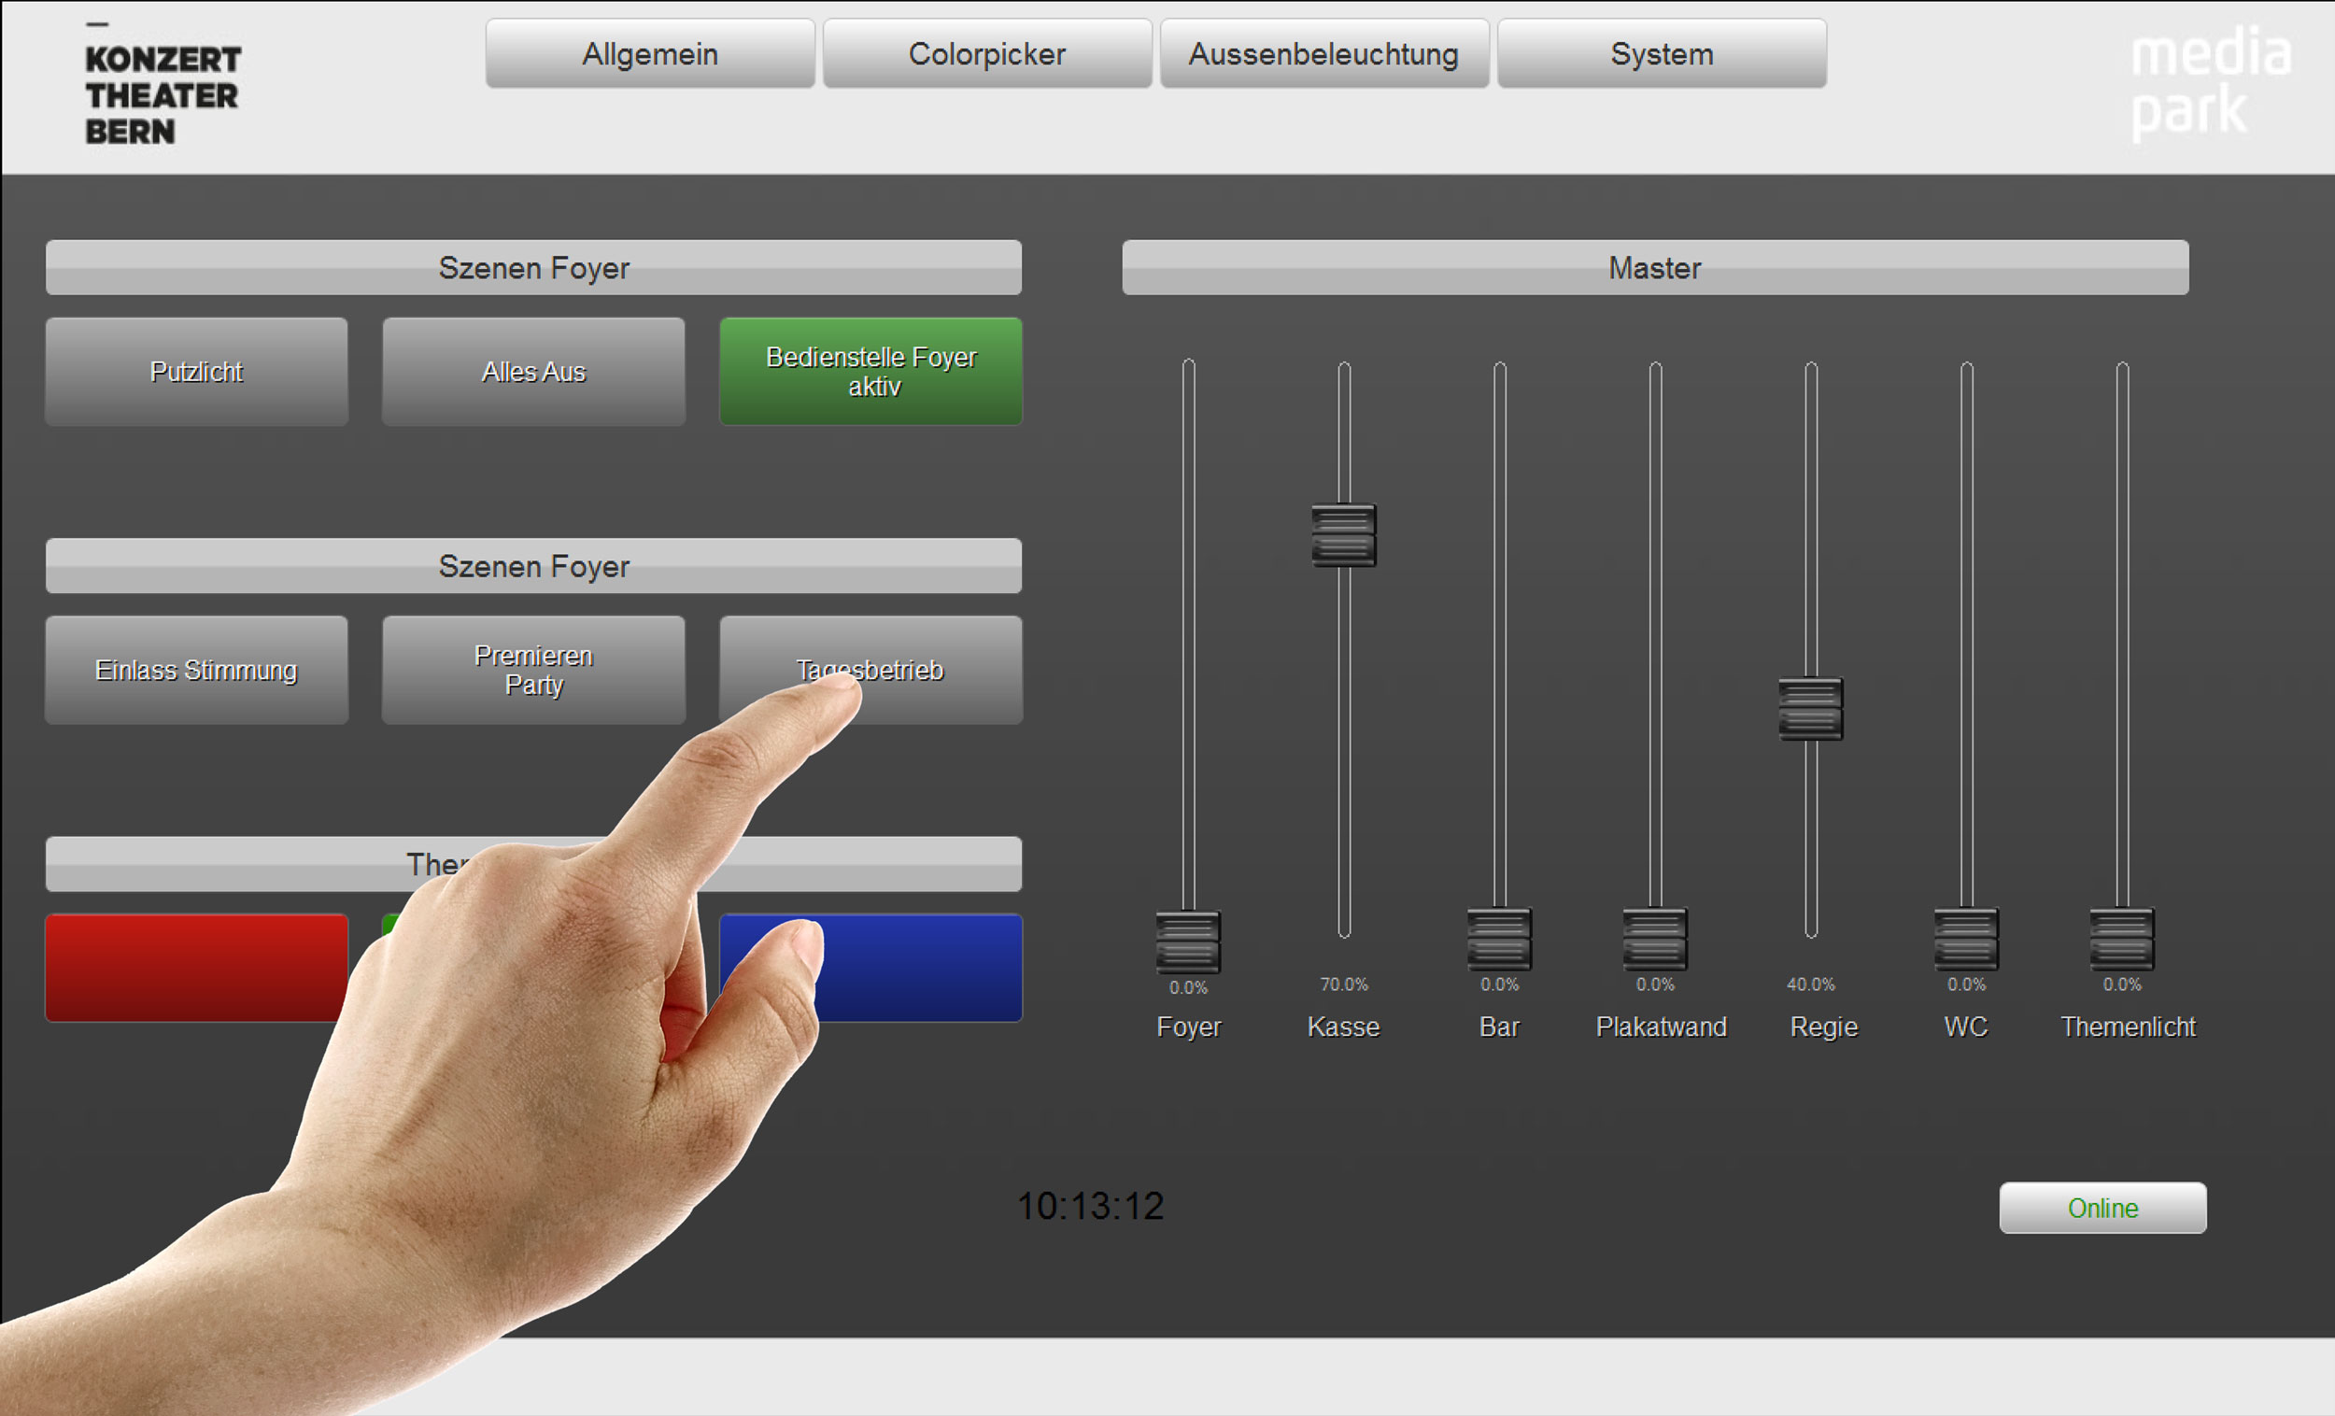
Task: Click the WC fader handle
Action: 1965,940
